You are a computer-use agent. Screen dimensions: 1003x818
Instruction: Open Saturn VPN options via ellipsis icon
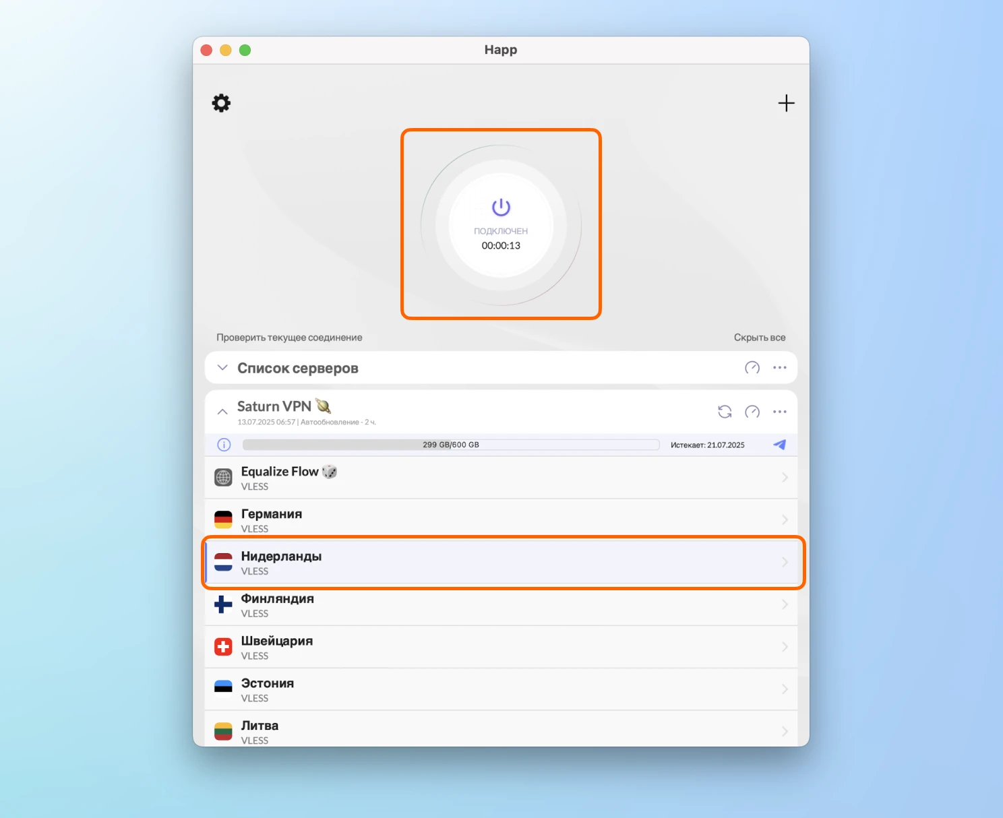pyautogui.click(x=780, y=411)
